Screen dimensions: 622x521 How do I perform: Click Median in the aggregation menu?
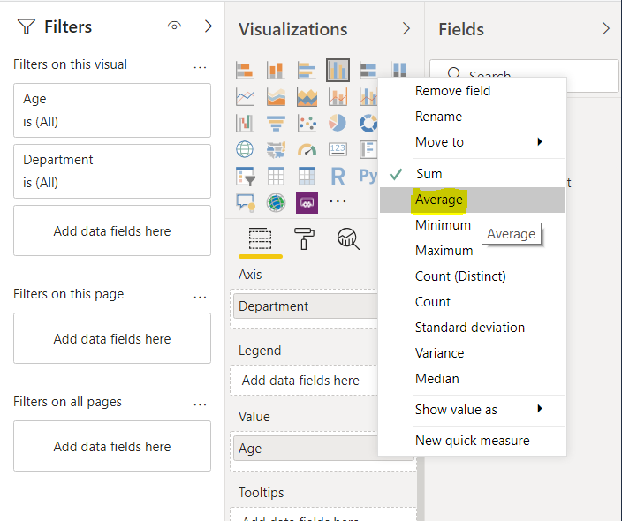click(437, 379)
